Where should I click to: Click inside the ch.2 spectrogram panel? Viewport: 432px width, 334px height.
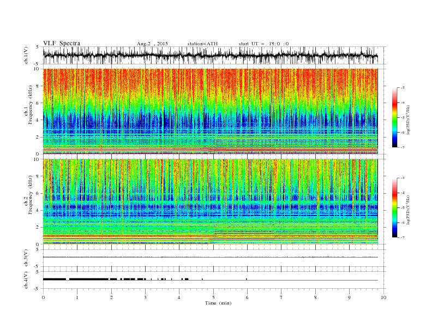click(210, 201)
